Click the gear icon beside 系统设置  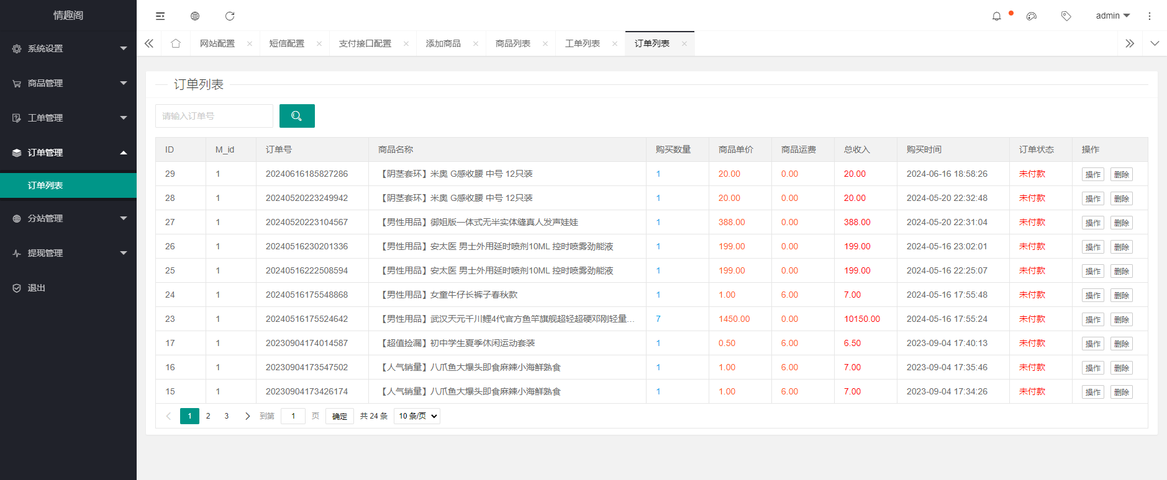coord(17,48)
